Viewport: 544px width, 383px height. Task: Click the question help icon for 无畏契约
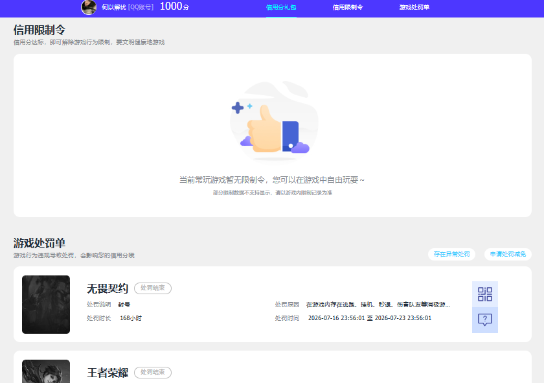(x=484, y=319)
